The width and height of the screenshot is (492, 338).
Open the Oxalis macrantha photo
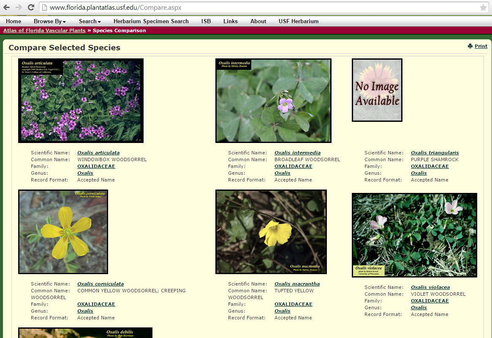271,231
